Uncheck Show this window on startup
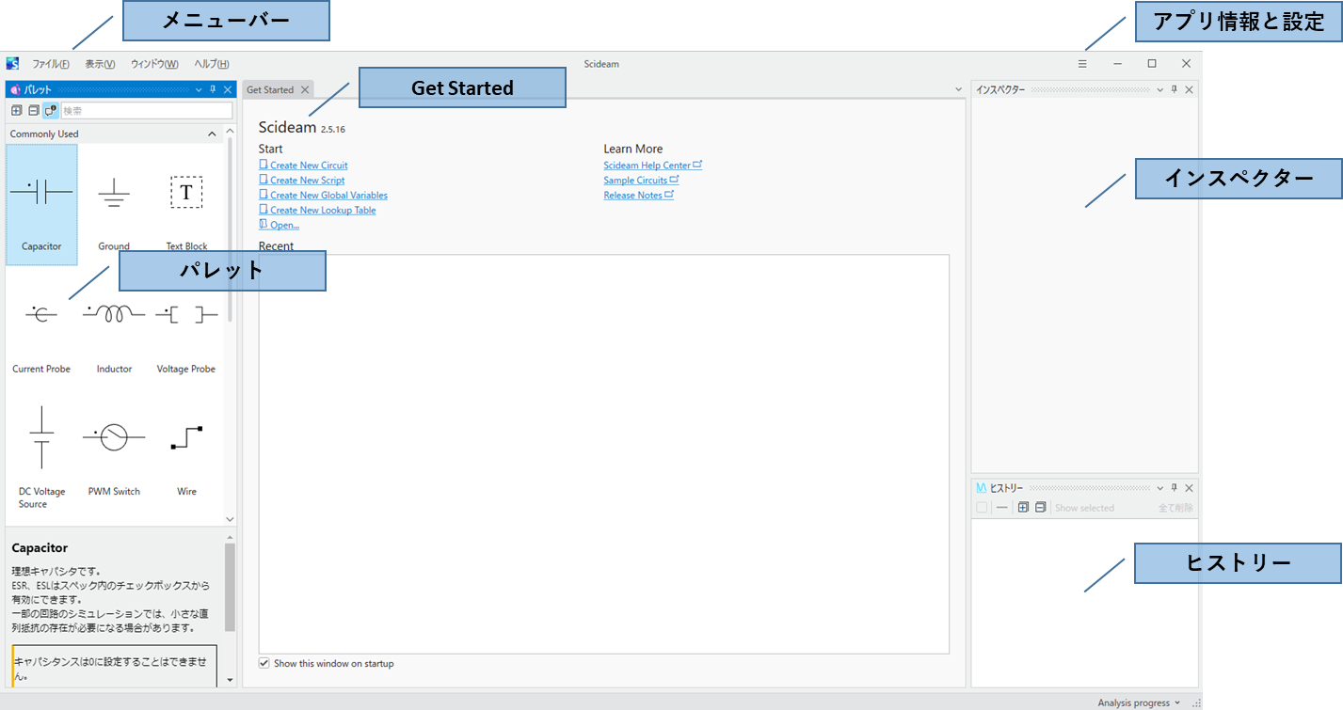The width and height of the screenshot is (1343, 710). pos(264,663)
